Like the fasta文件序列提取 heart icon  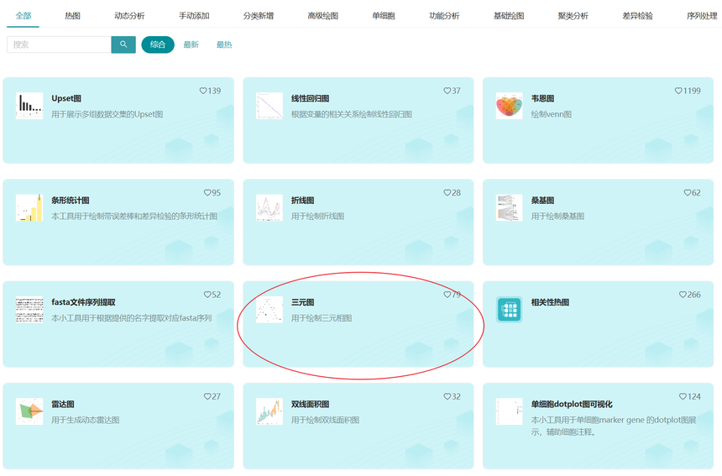pyautogui.click(x=207, y=294)
